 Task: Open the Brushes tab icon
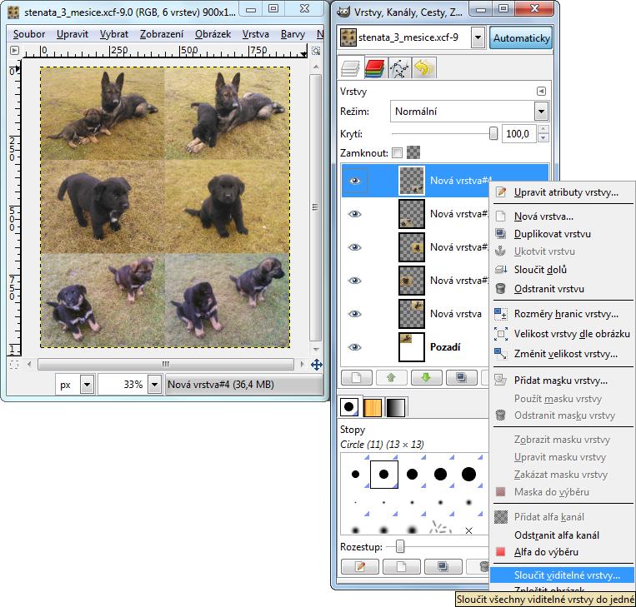coord(348,407)
